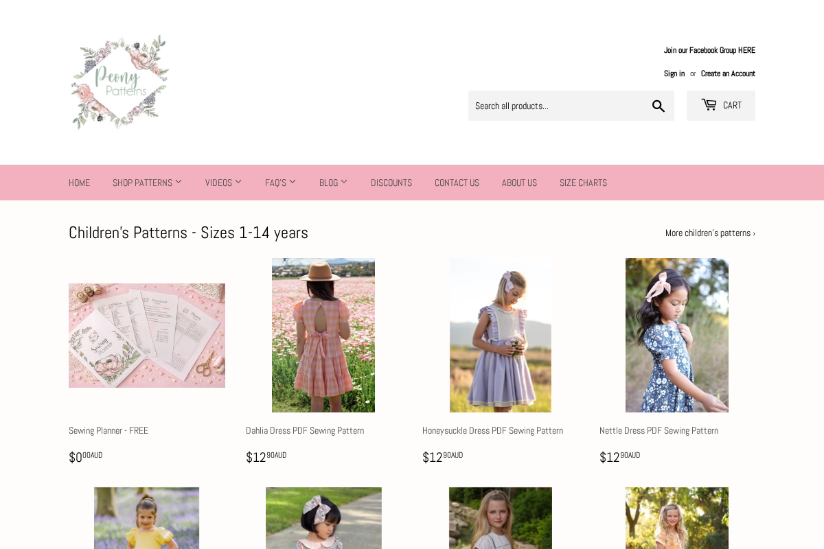This screenshot has height=549, width=824.
Task: Click Join our Facebook Group HERE
Action: (x=709, y=49)
